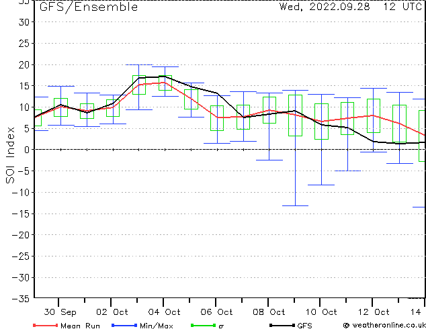
Task: Click the 04 Oct x-axis label
Action: tap(165, 312)
